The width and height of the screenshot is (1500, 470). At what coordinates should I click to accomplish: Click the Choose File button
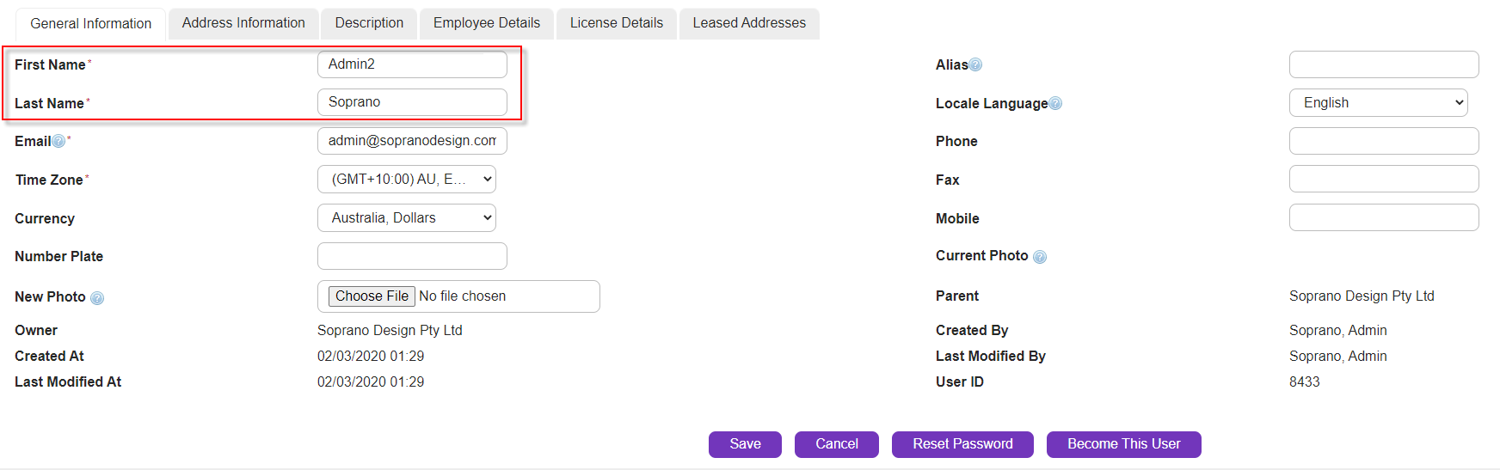tap(372, 296)
